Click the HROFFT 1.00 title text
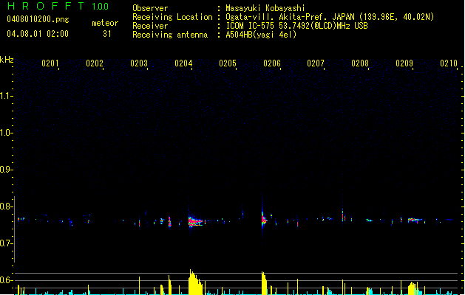Viewport: 465px width, 295px height. (x=58, y=6)
